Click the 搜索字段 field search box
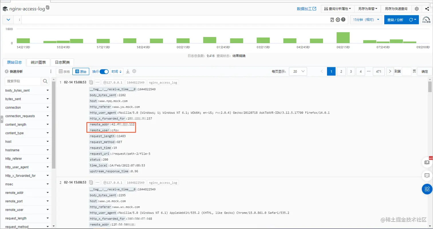 coord(23,81)
